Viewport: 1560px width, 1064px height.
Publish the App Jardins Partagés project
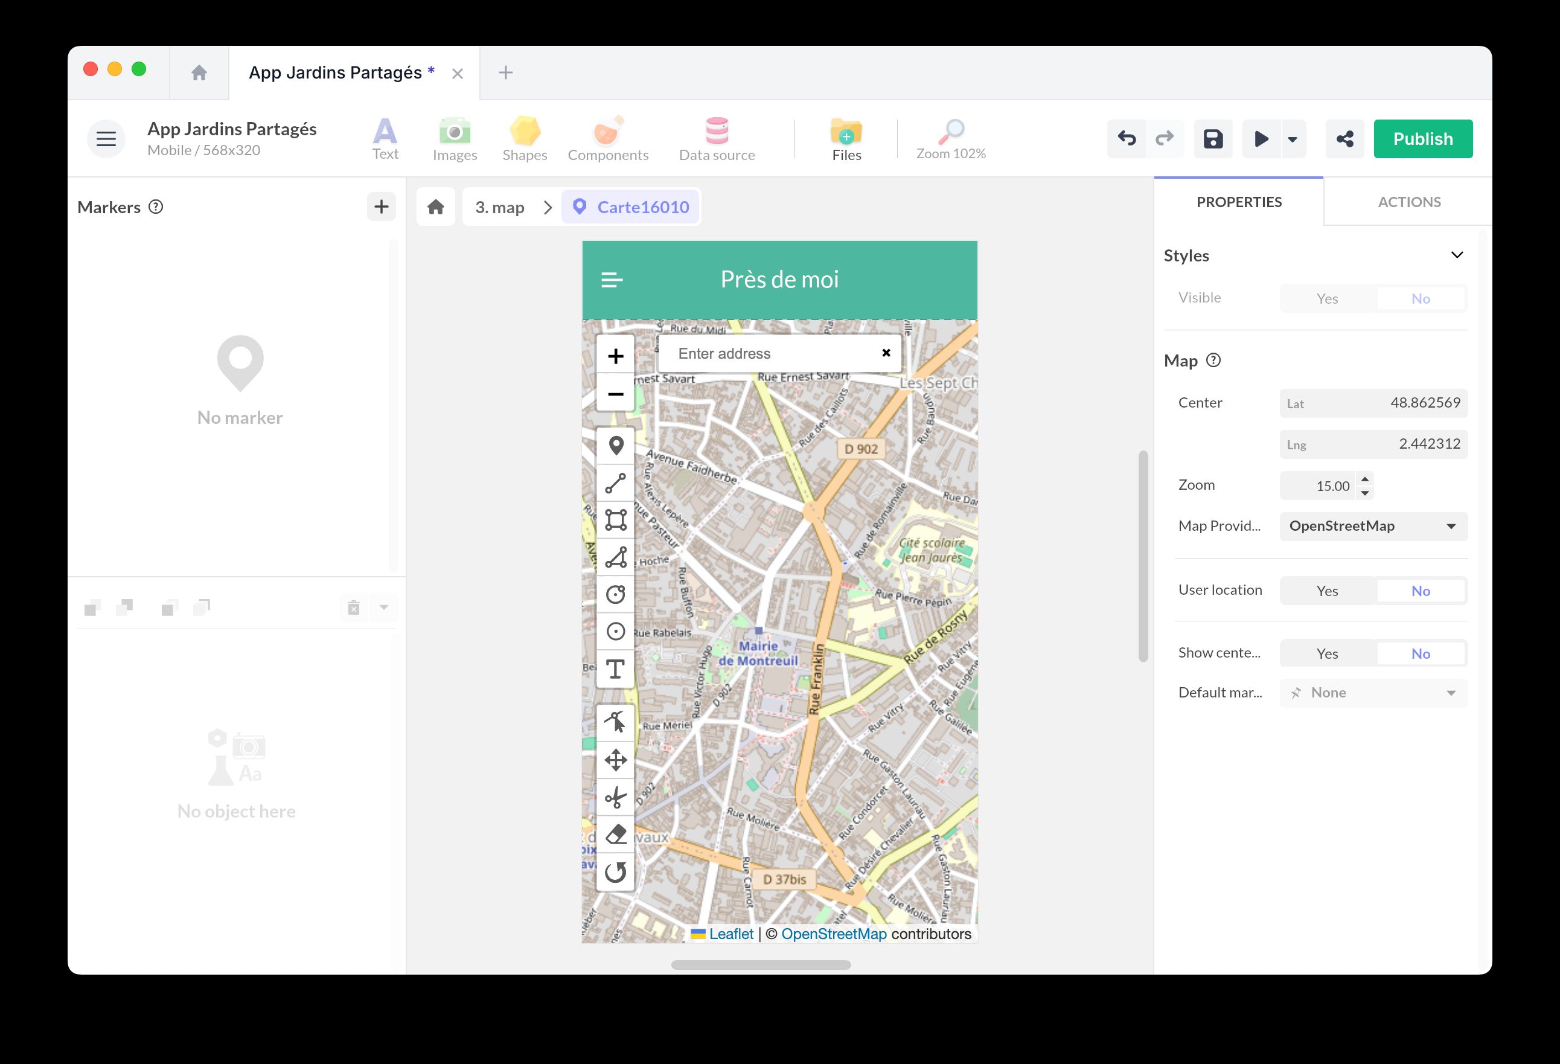click(x=1423, y=138)
